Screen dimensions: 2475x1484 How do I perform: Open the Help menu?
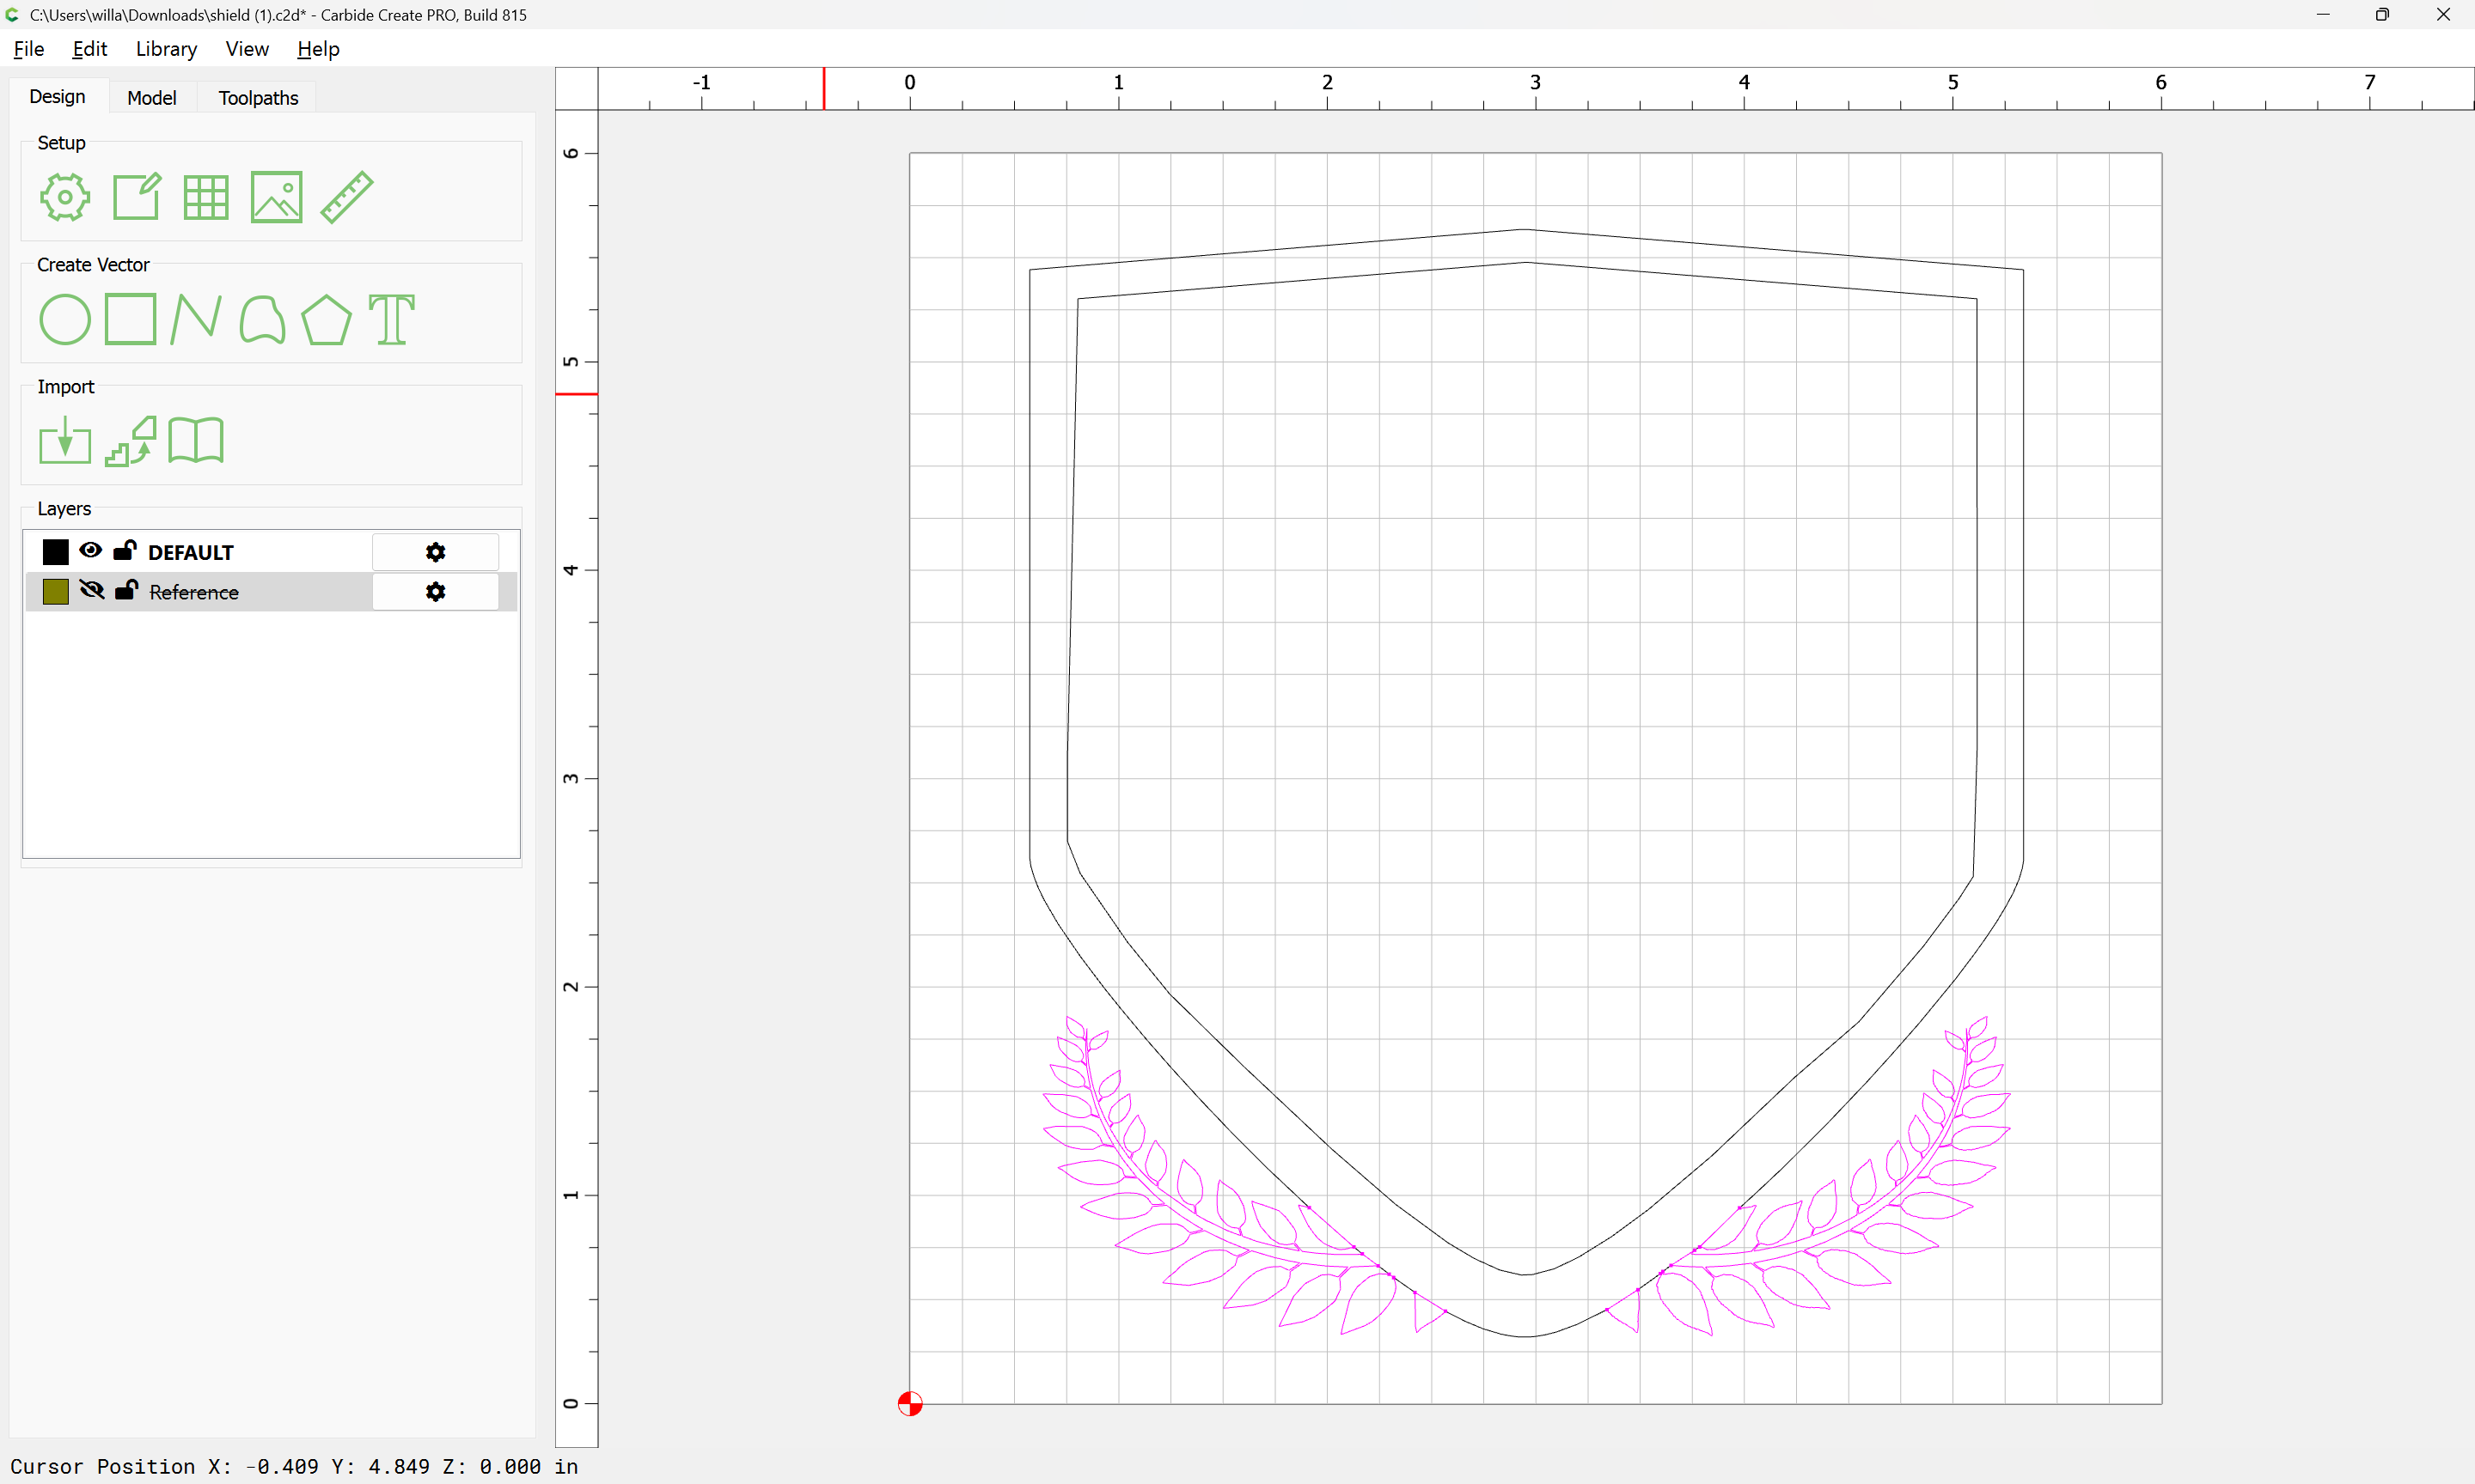318,49
